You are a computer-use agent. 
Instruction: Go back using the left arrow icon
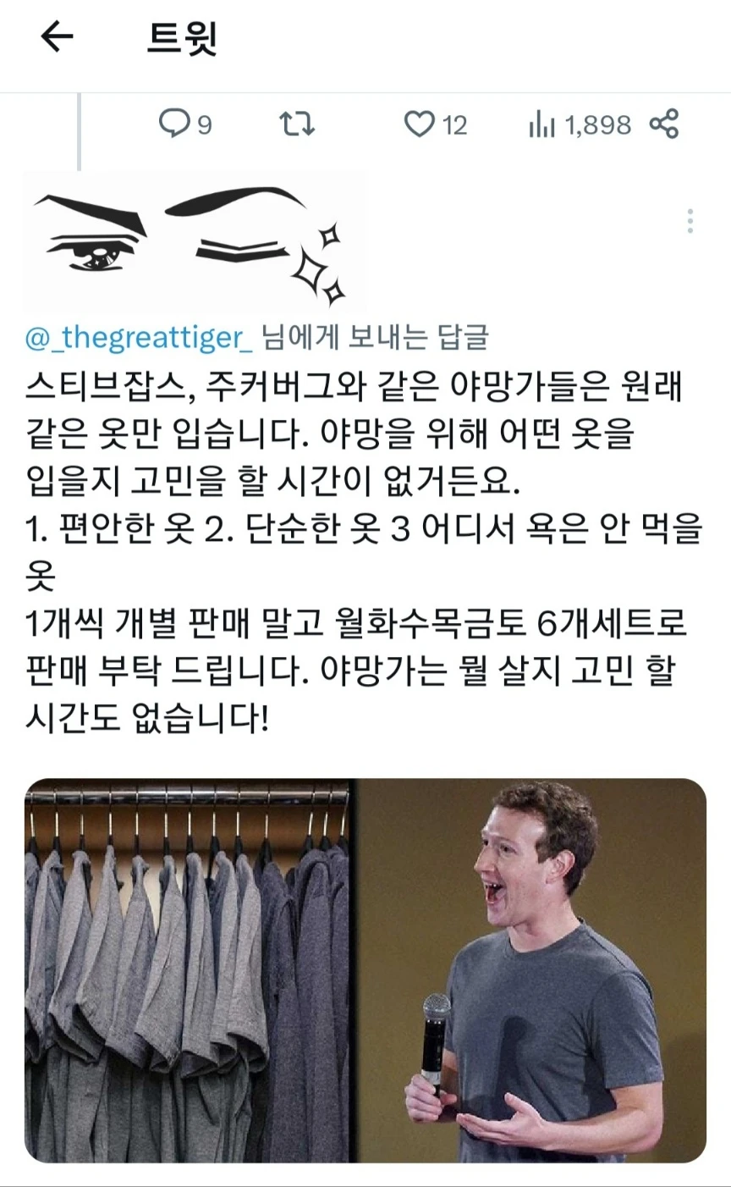point(58,37)
